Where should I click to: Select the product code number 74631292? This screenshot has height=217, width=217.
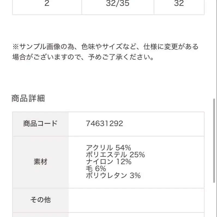click(x=104, y=124)
